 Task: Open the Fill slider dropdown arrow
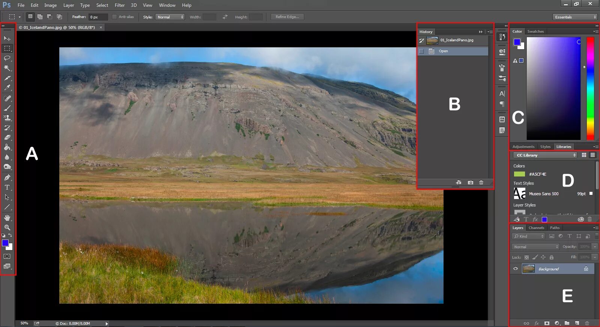tap(595, 257)
